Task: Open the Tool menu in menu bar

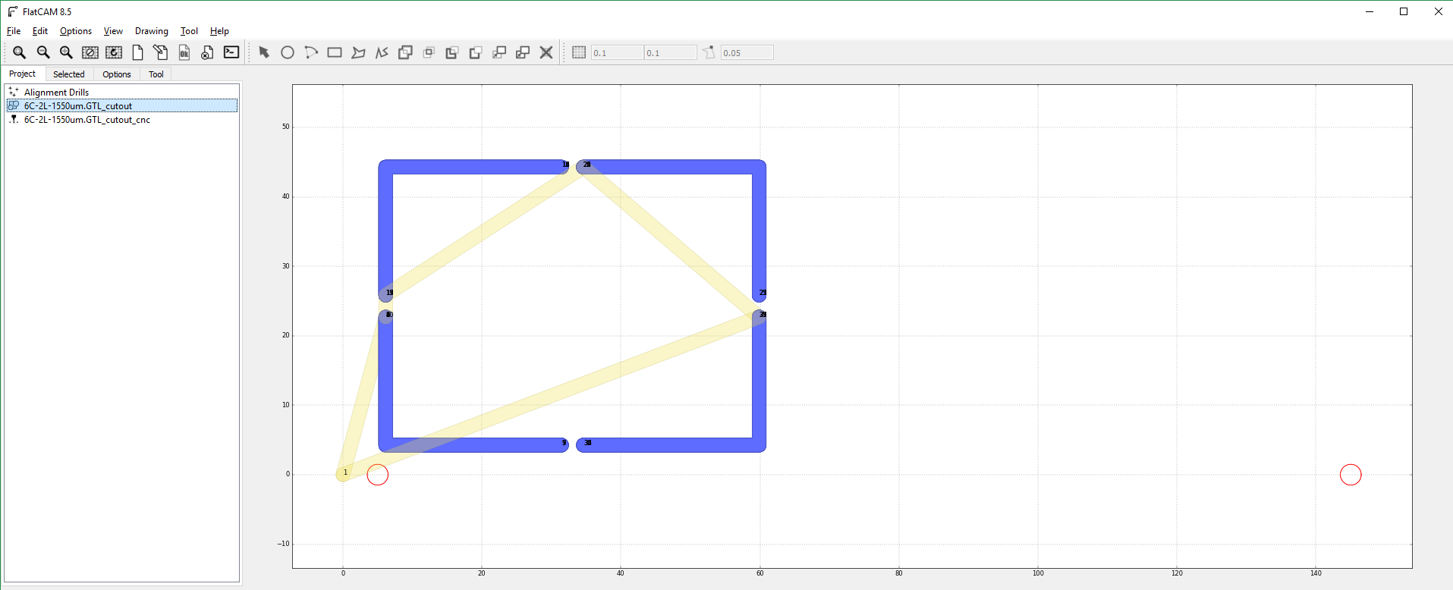Action: tap(189, 31)
